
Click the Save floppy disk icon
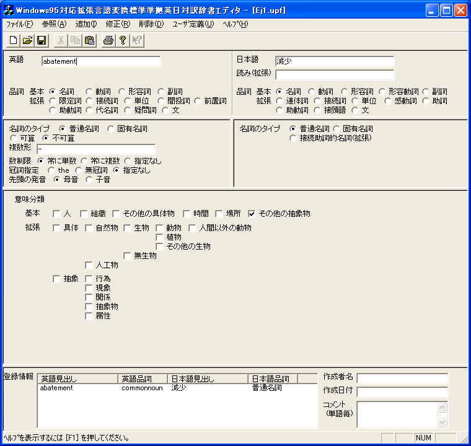(x=42, y=40)
